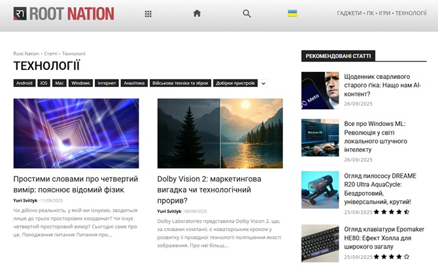The image size is (438, 265).
Task: Click date 08/09/2025 on Dolby article
Action: pos(195,211)
